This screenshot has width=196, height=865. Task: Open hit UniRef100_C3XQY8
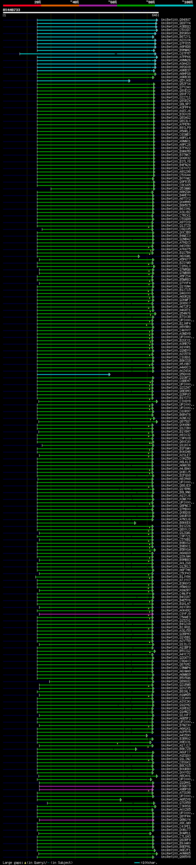[x=175, y=401]
